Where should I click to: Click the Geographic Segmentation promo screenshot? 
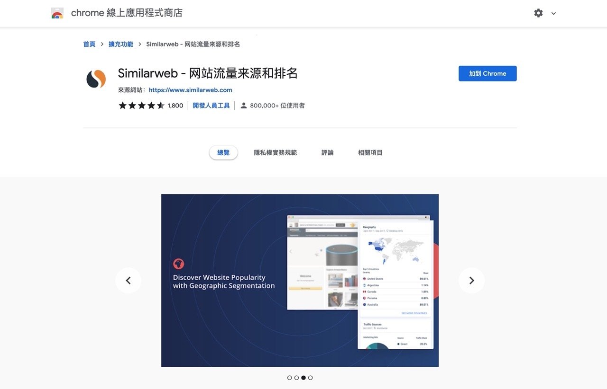coord(300,280)
